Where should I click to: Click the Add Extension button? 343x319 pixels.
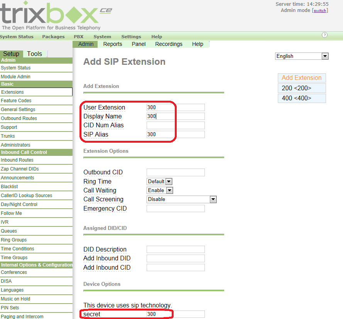[302, 78]
